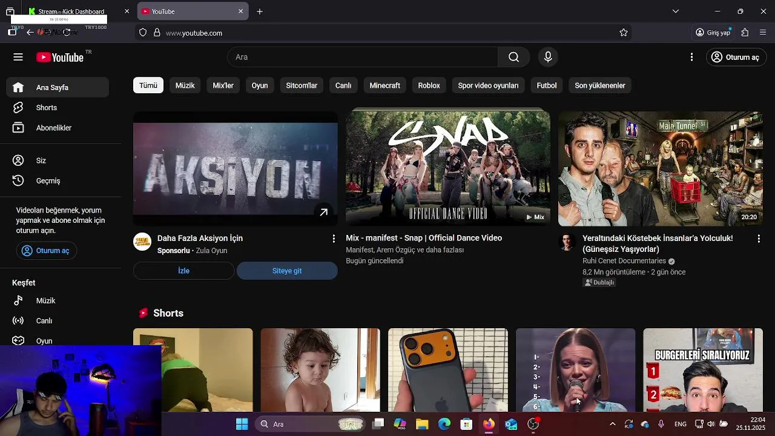Viewport: 775px width, 436px height.
Task: Open Firefox extensions puzzle icon
Action: pyautogui.click(x=745, y=33)
